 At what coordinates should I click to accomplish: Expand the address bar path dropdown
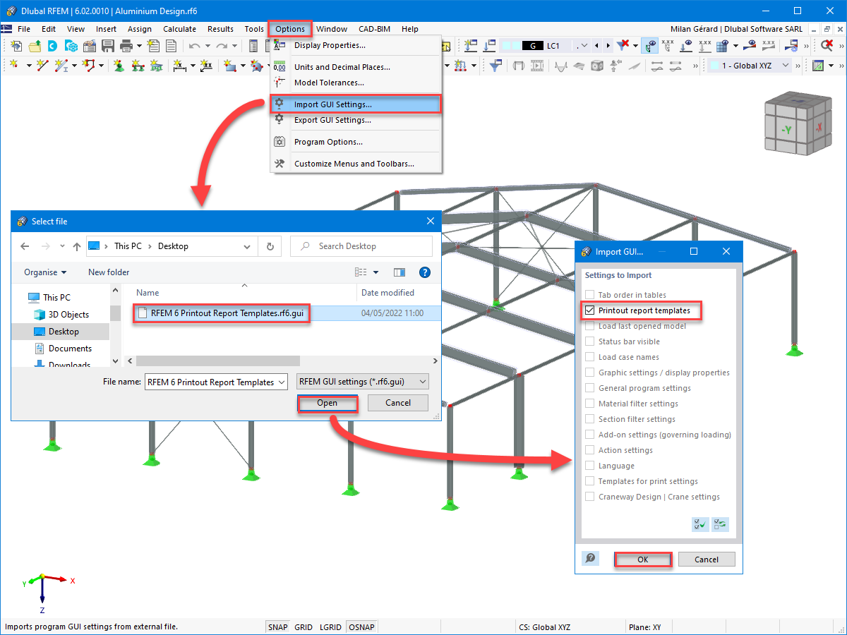(x=246, y=246)
